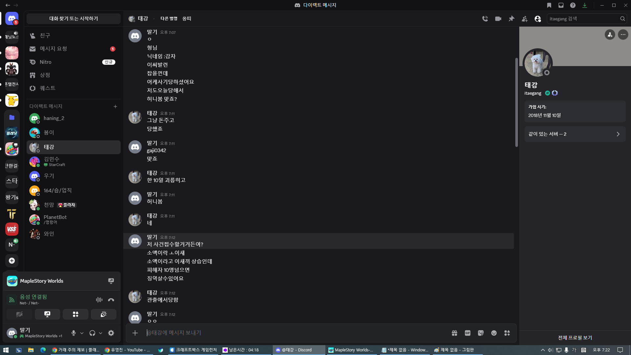Start a video call in the header
631x355 pixels.
498,19
